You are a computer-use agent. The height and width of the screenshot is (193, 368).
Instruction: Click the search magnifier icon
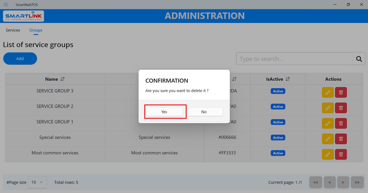358,59
